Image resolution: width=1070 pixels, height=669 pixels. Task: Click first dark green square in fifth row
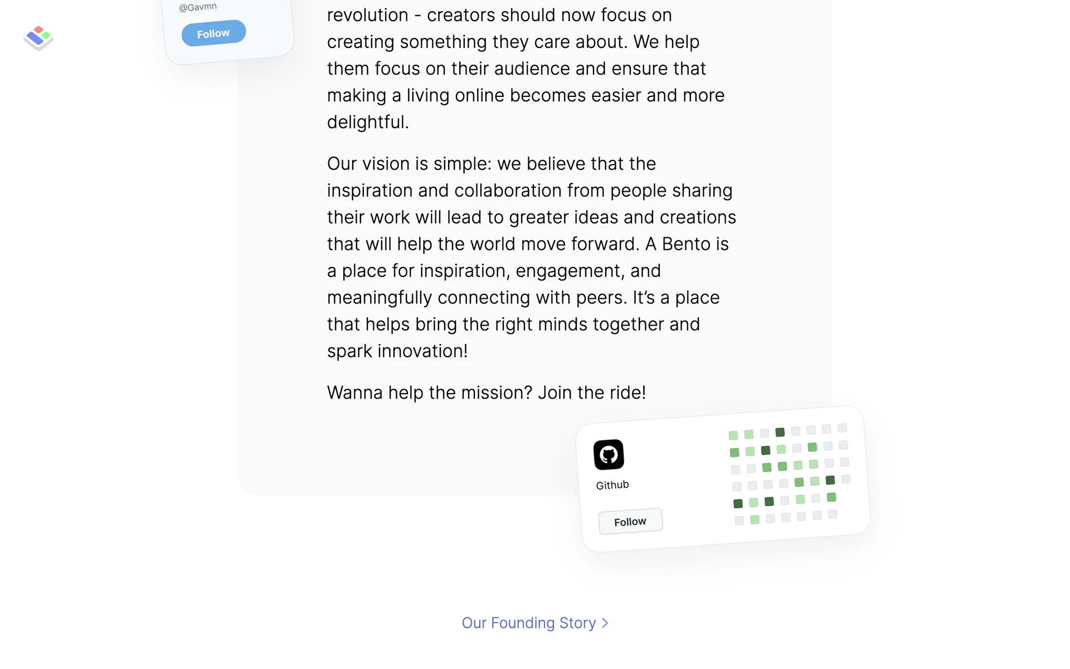(x=738, y=504)
